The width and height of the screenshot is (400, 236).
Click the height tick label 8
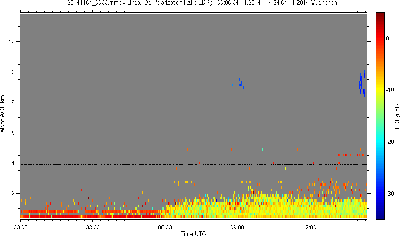[x=13, y=102]
